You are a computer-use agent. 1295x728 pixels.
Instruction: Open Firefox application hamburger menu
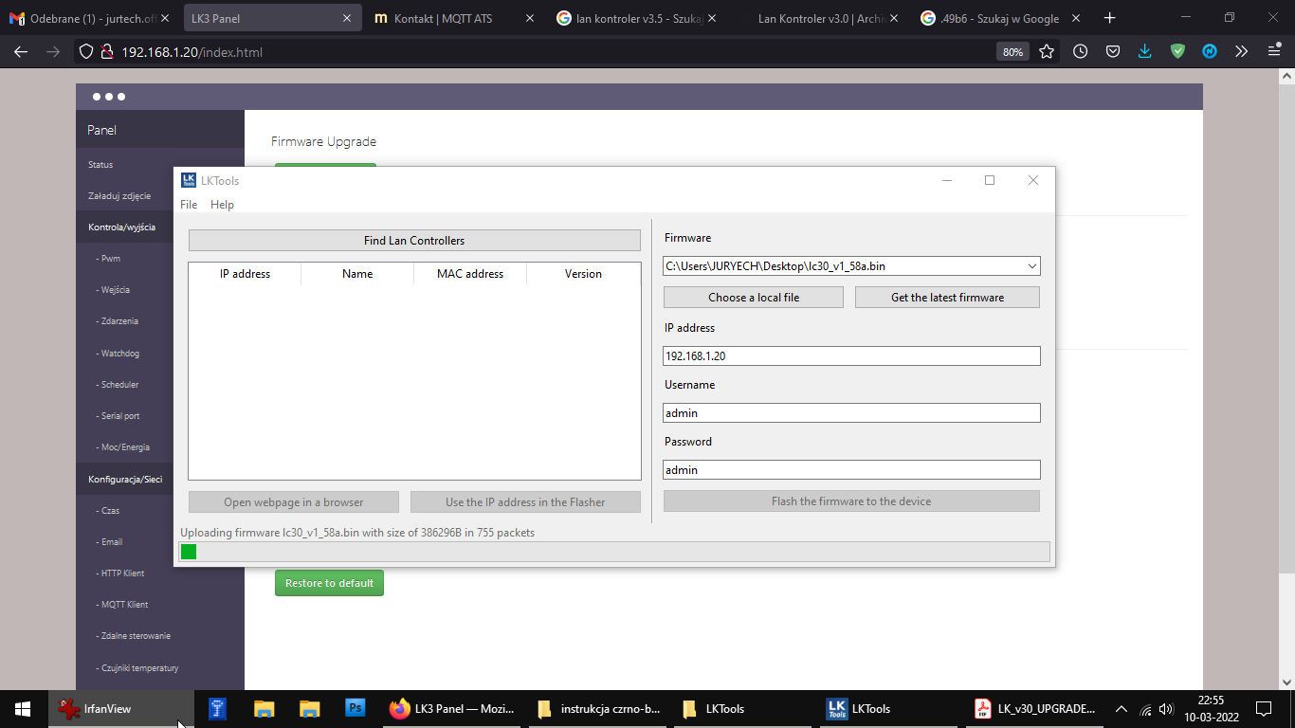(x=1274, y=52)
